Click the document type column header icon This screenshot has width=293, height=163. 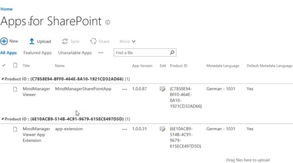tap(15, 65)
